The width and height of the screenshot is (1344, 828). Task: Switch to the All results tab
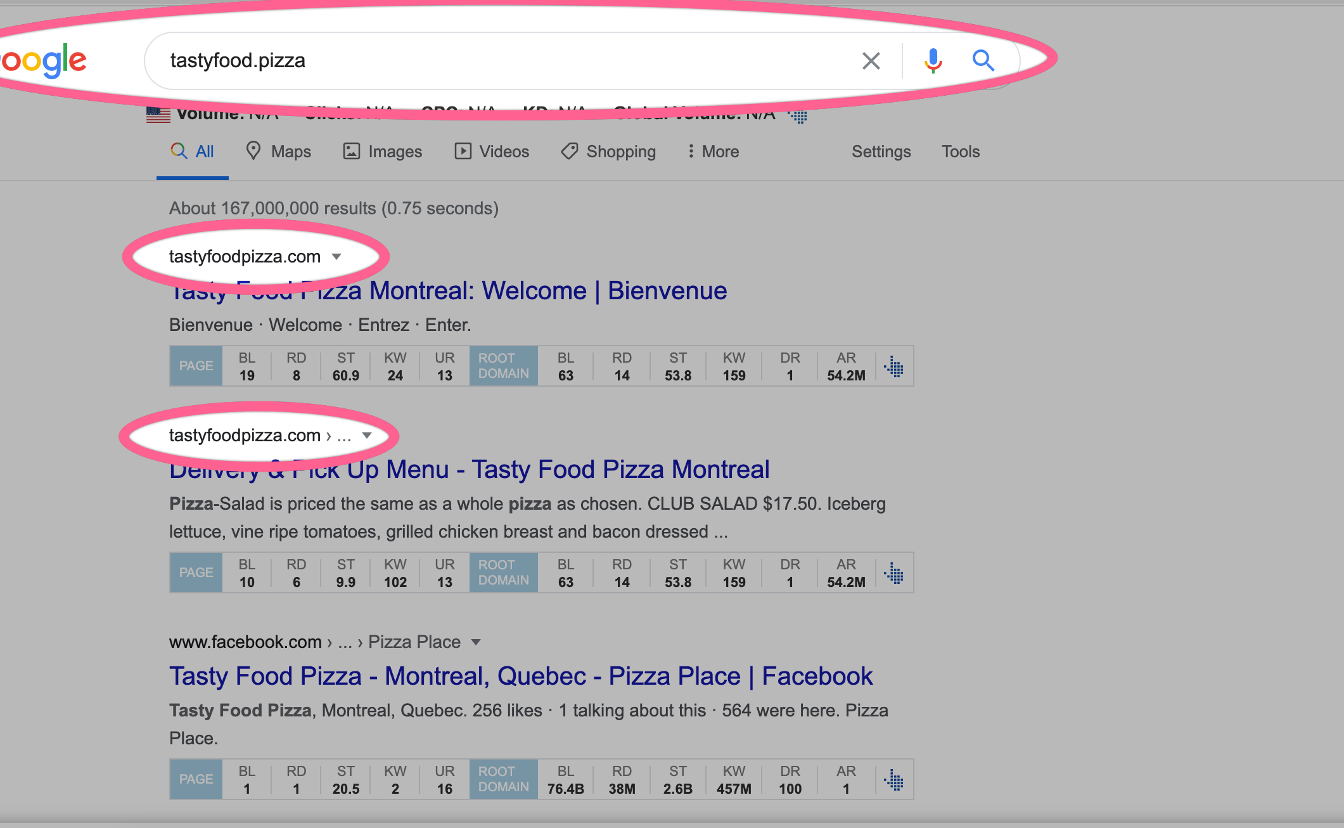pyautogui.click(x=193, y=152)
